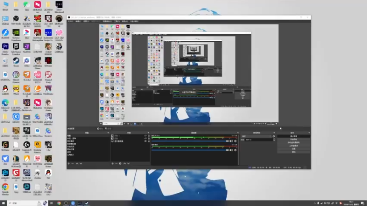The image size is (367, 206).
Task: Move selected scene down in Scenes list
Action: pyautogui.click(x=81, y=163)
